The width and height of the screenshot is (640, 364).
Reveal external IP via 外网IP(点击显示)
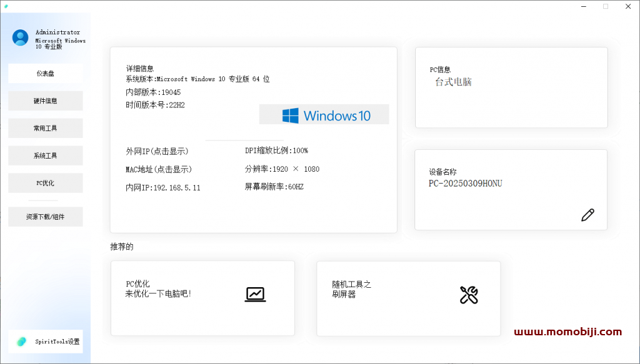coord(157,151)
